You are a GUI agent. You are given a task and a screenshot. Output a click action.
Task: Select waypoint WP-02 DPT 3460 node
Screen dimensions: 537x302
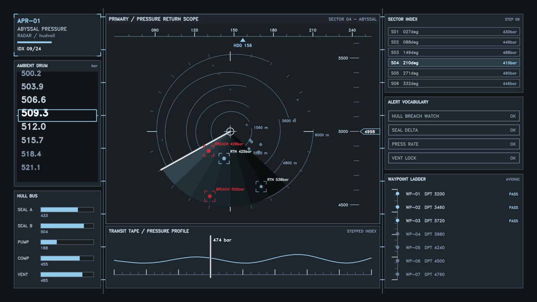coord(397,207)
